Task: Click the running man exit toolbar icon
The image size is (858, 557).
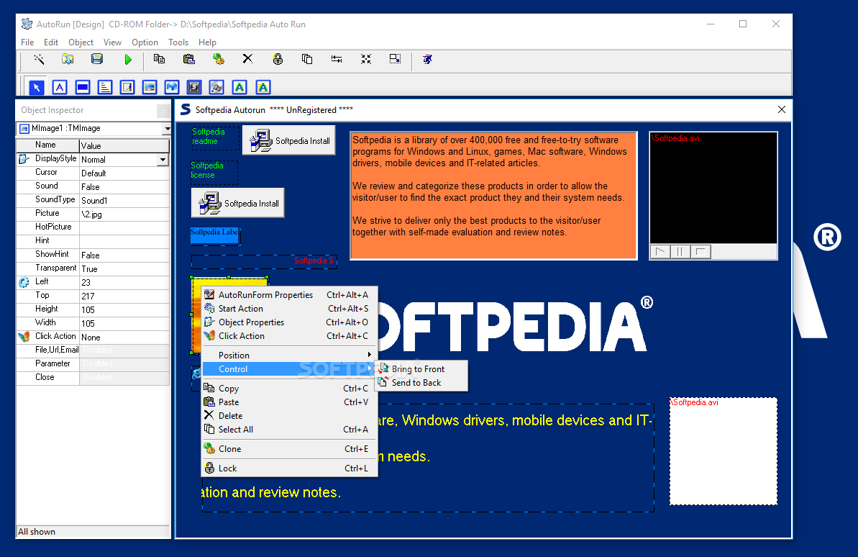Action: click(427, 59)
